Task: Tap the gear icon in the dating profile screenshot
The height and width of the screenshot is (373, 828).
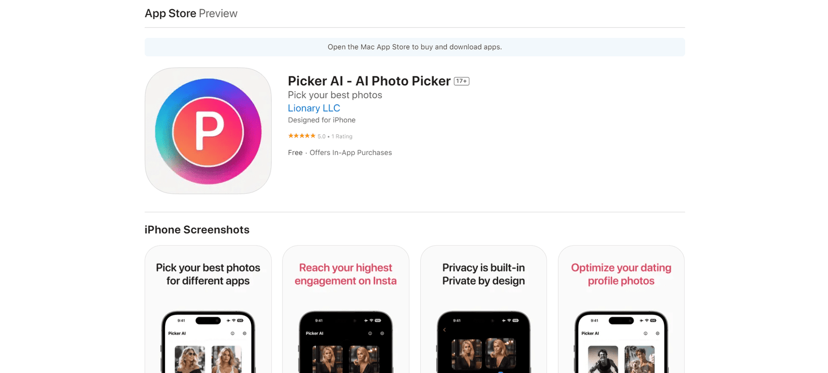Action: tap(658, 333)
